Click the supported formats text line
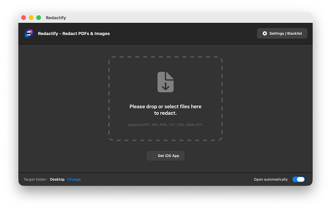This screenshot has height=210, width=331. (166, 125)
